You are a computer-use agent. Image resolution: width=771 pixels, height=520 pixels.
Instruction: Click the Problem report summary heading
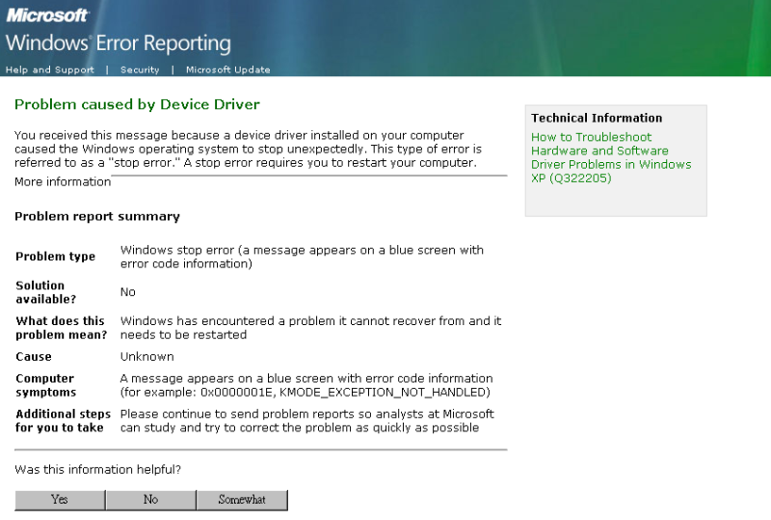[97, 217]
